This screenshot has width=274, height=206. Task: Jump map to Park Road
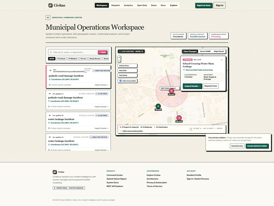(128, 75)
